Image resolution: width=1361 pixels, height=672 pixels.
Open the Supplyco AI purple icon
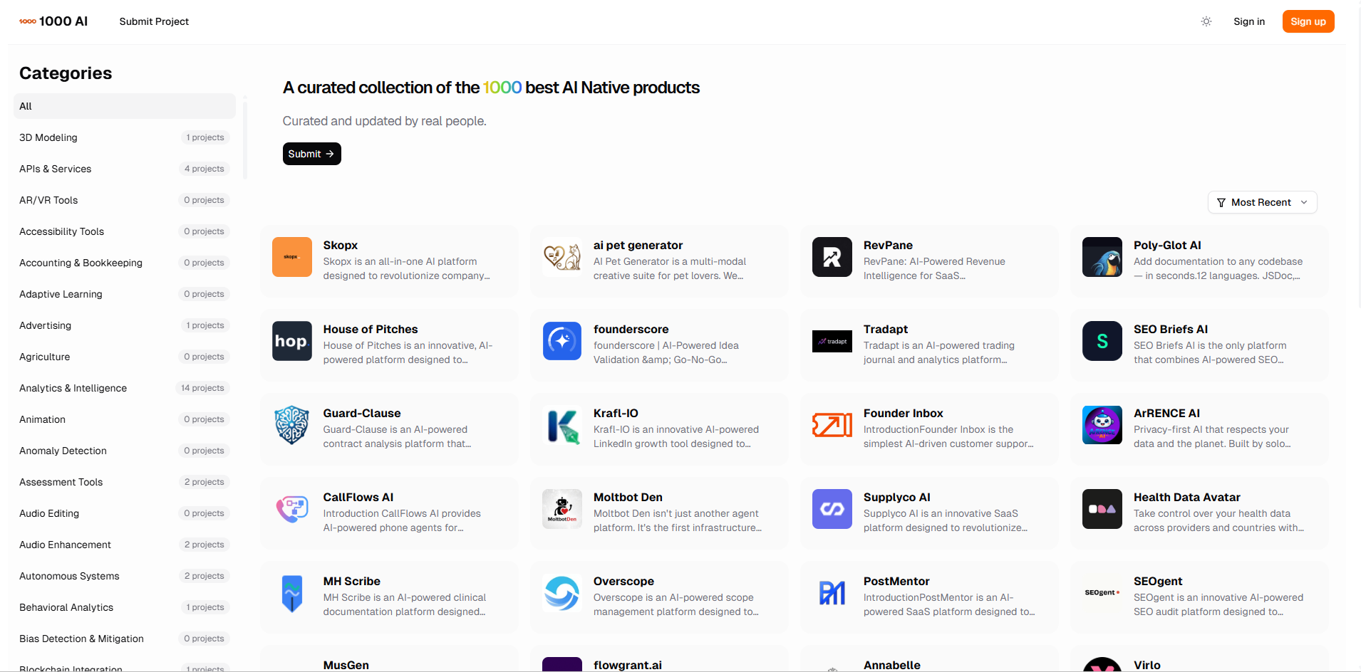pos(832,509)
